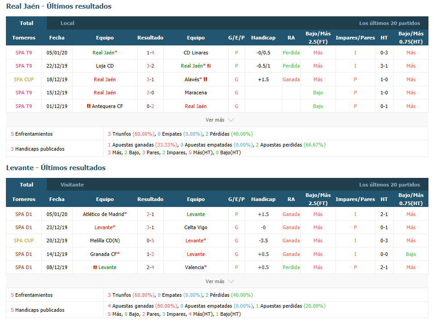Click the red card icon beside Levante in the Valencia row
The height and width of the screenshot is (324, 438).
[x=95, y=267]
